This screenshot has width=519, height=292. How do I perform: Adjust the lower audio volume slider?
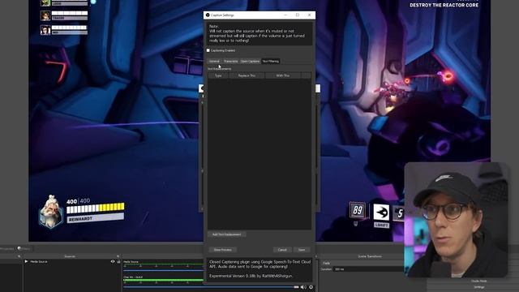pos(211,286)
